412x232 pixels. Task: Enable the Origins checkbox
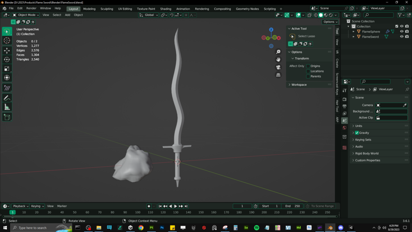(x=308, y=66)
